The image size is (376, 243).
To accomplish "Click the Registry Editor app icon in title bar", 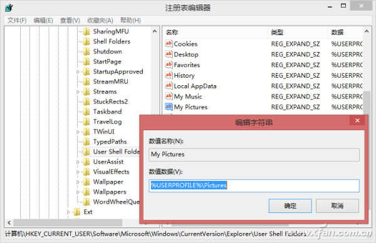I will click(9, 8).
